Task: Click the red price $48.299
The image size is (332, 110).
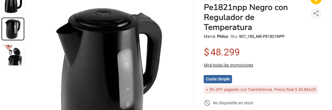Action: [222, 52]
